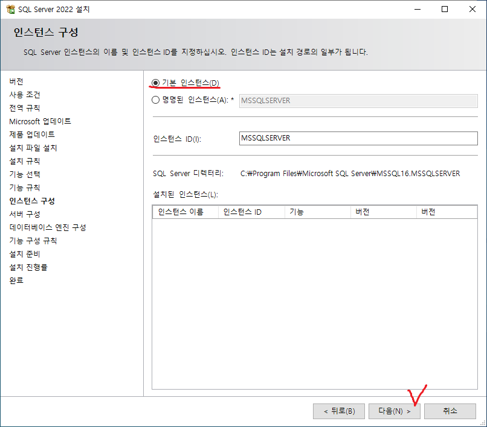
Task: Select the 전역 규칙 step in the sidebar
Action: (25, 108)
